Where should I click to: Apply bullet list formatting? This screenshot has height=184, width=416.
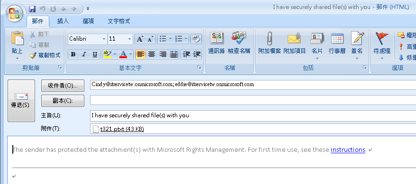tap(163, 39)
